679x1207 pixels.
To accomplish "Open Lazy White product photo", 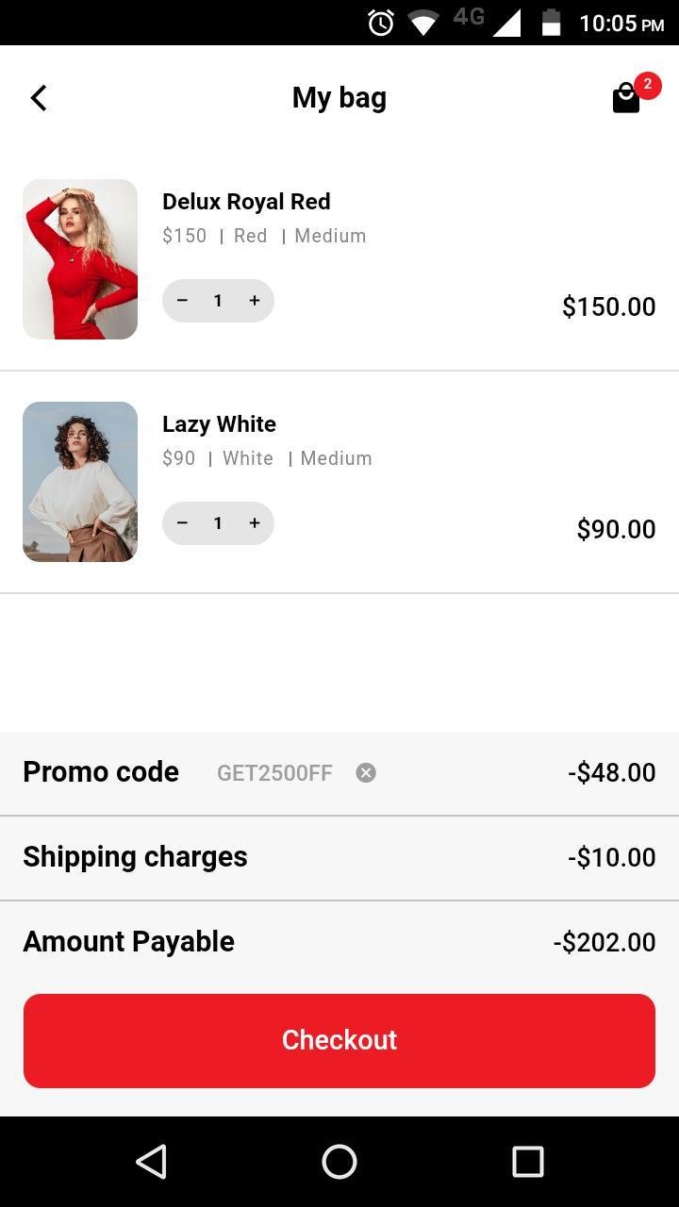I will (80, 482).
